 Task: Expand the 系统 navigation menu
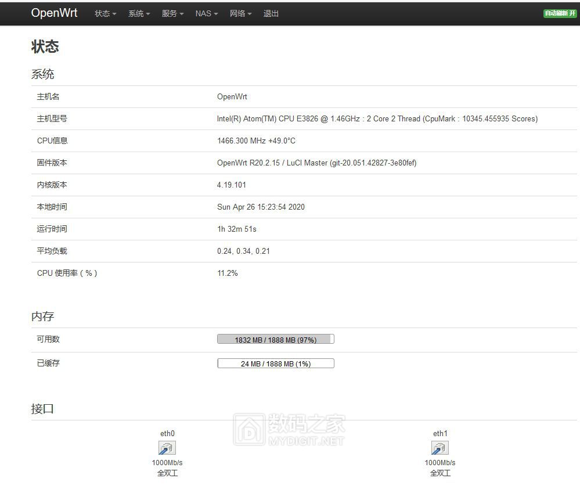click(x=139, y=13)
